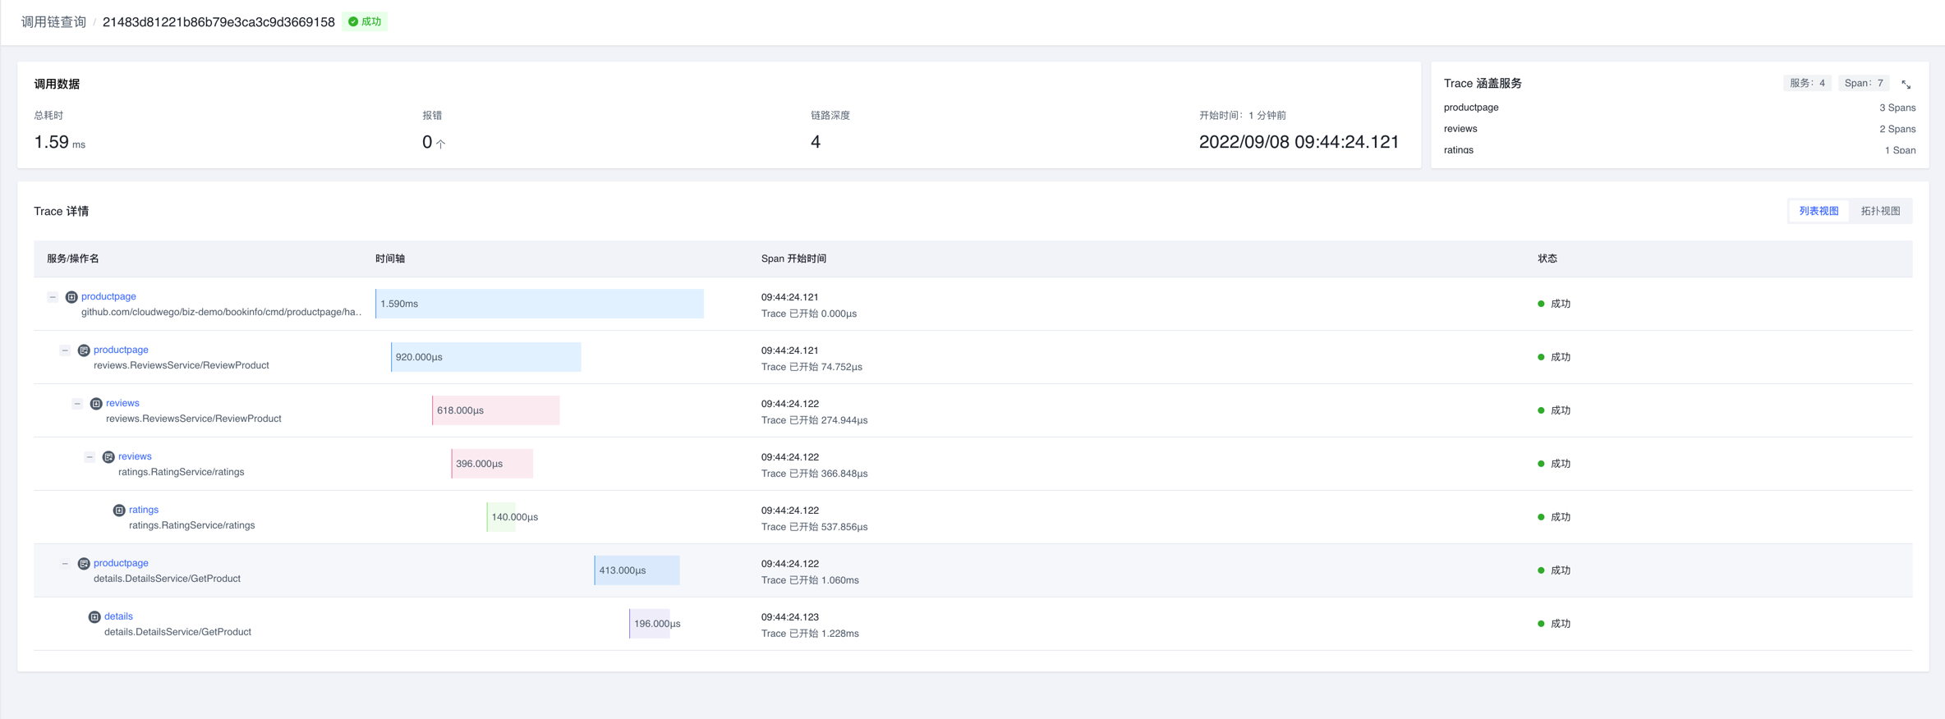Click the Span 开始时间 column header
Screen dimensions: 1945x719
point(793,259)
